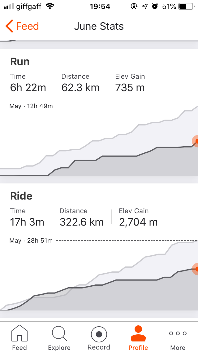This screenshot has width=198, height=352.
Task: Tap the June Stats page title
Action: coord(99,26)
